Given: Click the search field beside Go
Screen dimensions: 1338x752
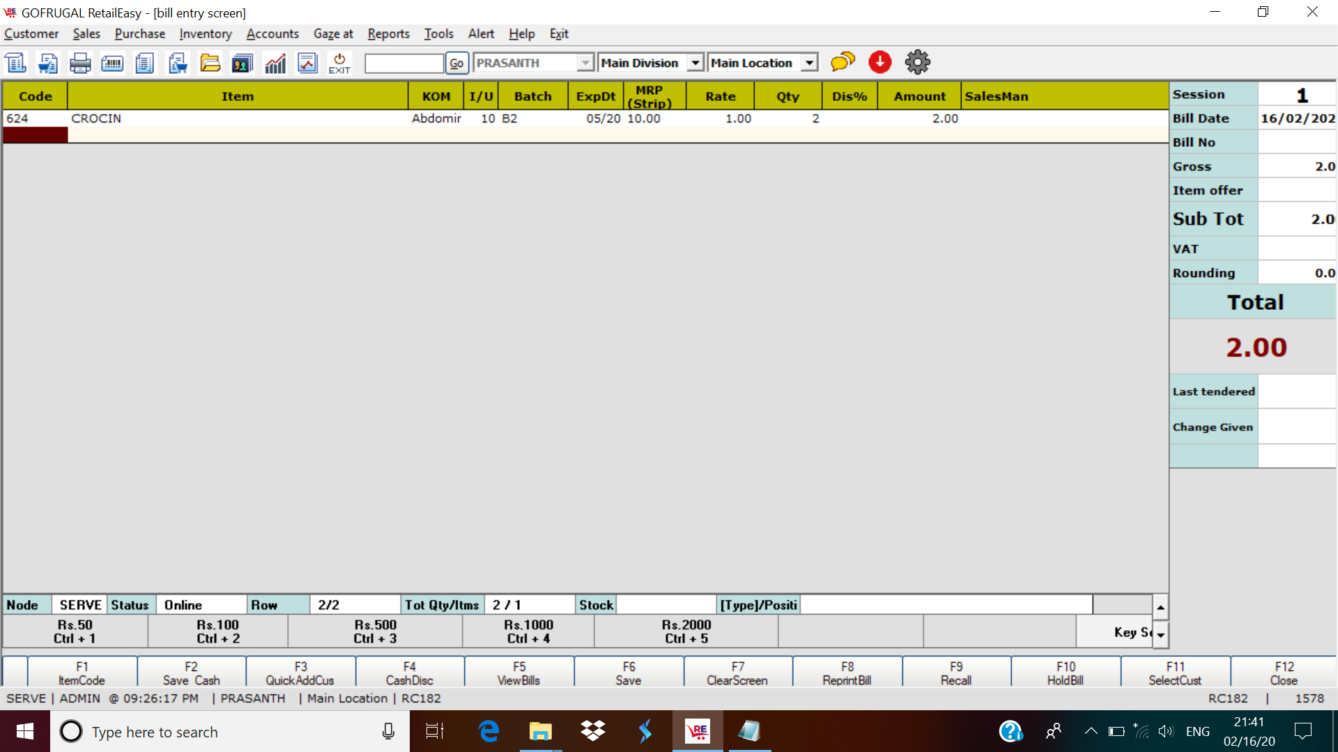Looking at the screenshot, I should tap(404, 63).
